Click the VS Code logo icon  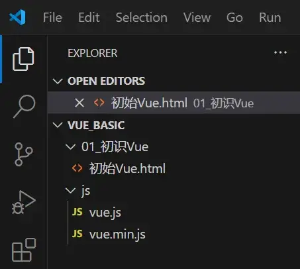[17, 17]
